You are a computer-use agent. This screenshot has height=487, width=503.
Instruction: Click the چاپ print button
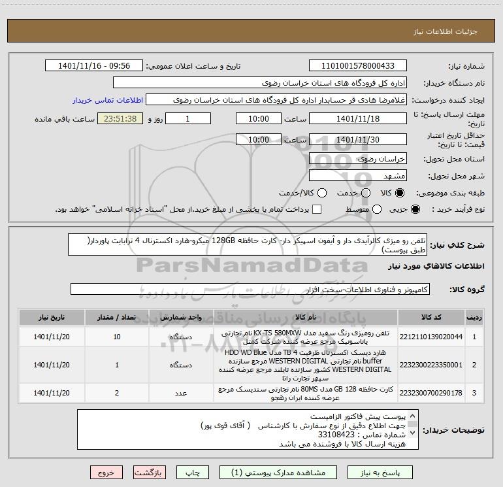coord(193,473)
